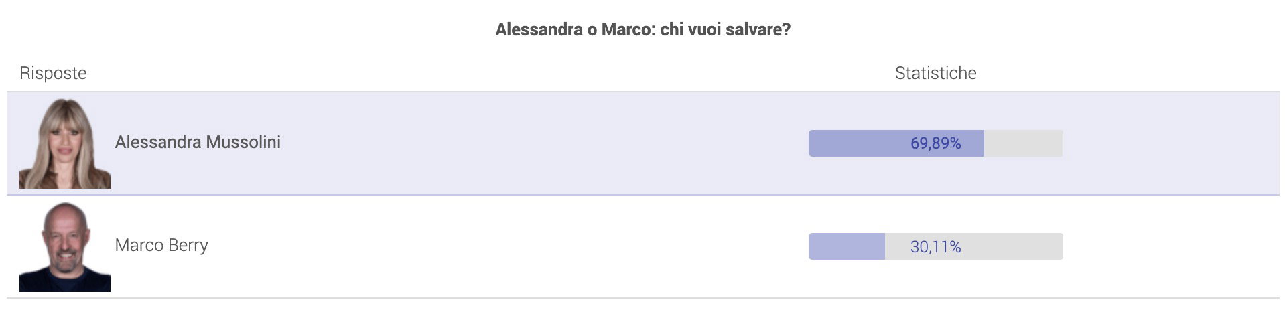Click the 69,89% percentage label
Screen dimensions: 1285x312
[935, 143]
